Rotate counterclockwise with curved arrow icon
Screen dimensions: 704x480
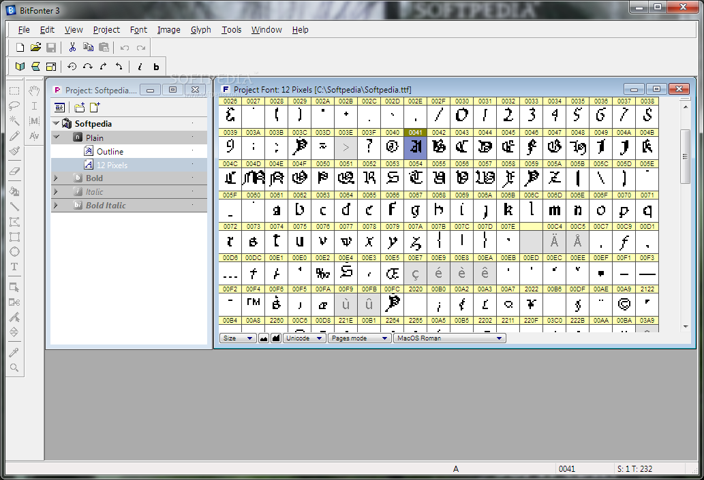(119, 67)
